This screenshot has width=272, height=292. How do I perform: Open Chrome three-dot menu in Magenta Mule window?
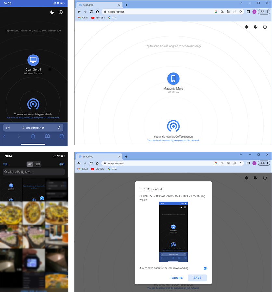268,12
